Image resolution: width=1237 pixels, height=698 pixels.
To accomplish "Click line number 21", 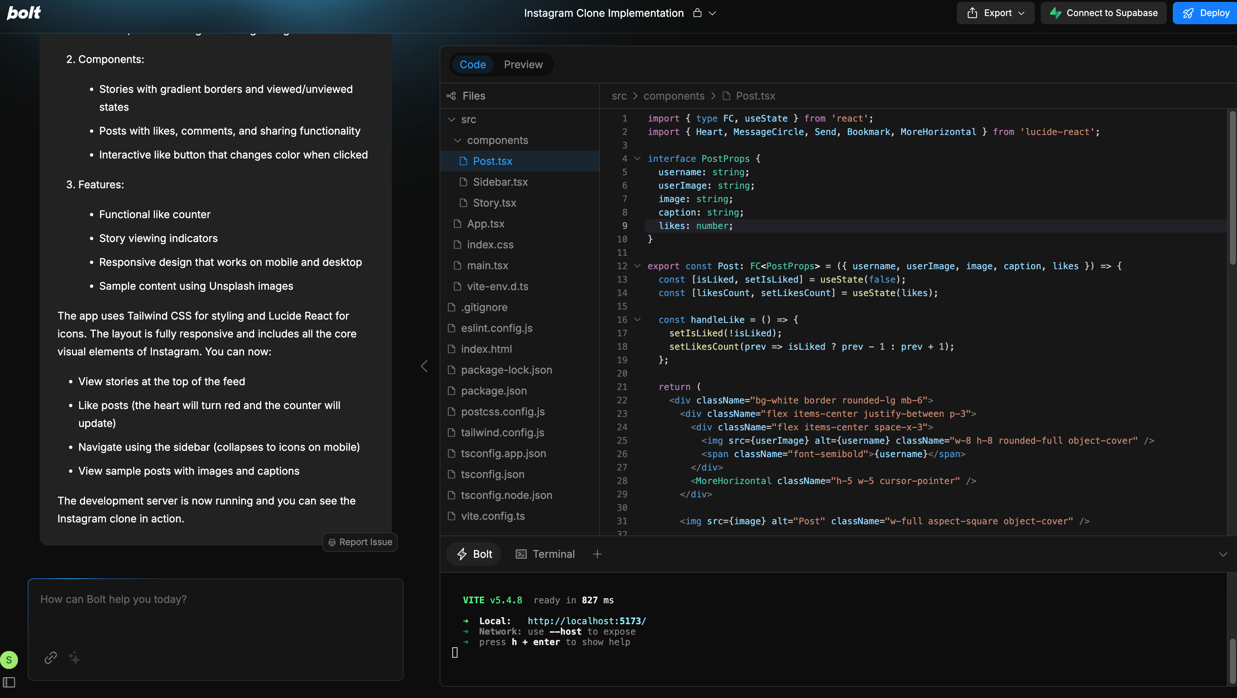I will 622,387.
